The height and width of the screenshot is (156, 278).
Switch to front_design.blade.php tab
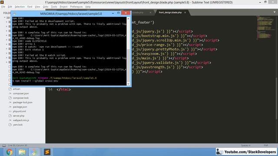click(170, 13)
